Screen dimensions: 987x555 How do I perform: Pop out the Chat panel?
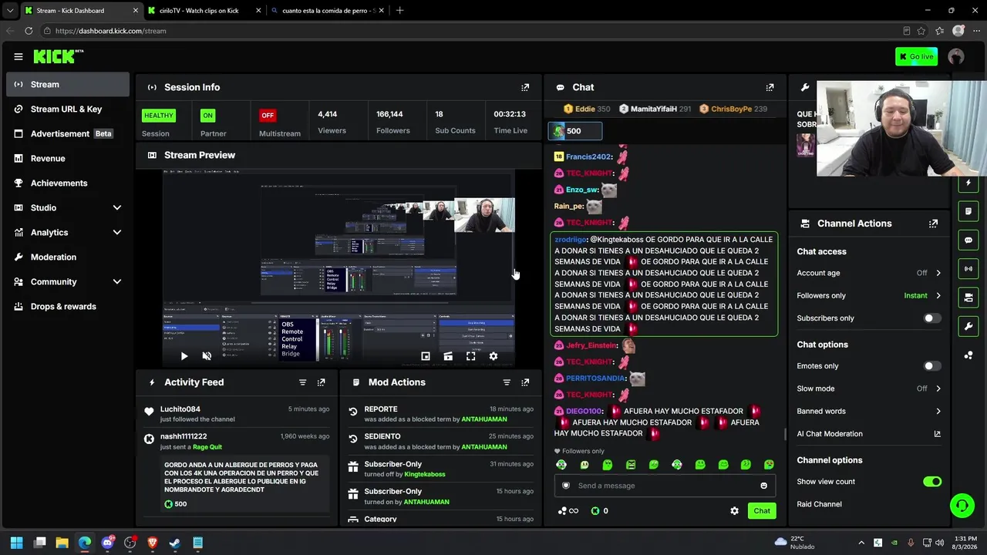770,87
